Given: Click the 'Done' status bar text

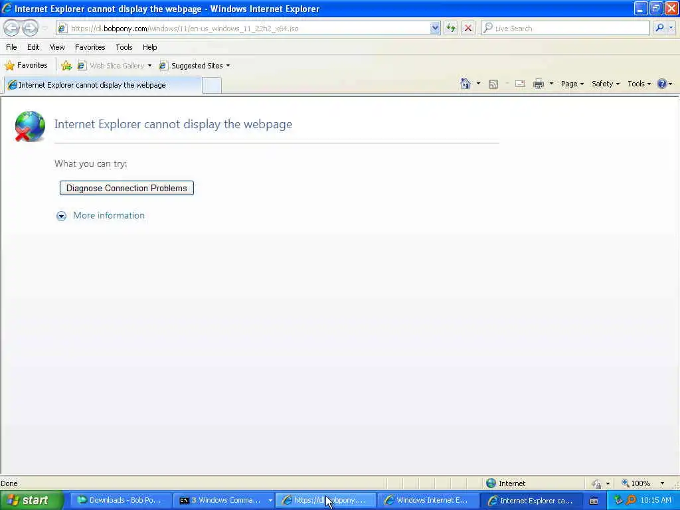Looking at the screenshot, I should pos(9,483).
